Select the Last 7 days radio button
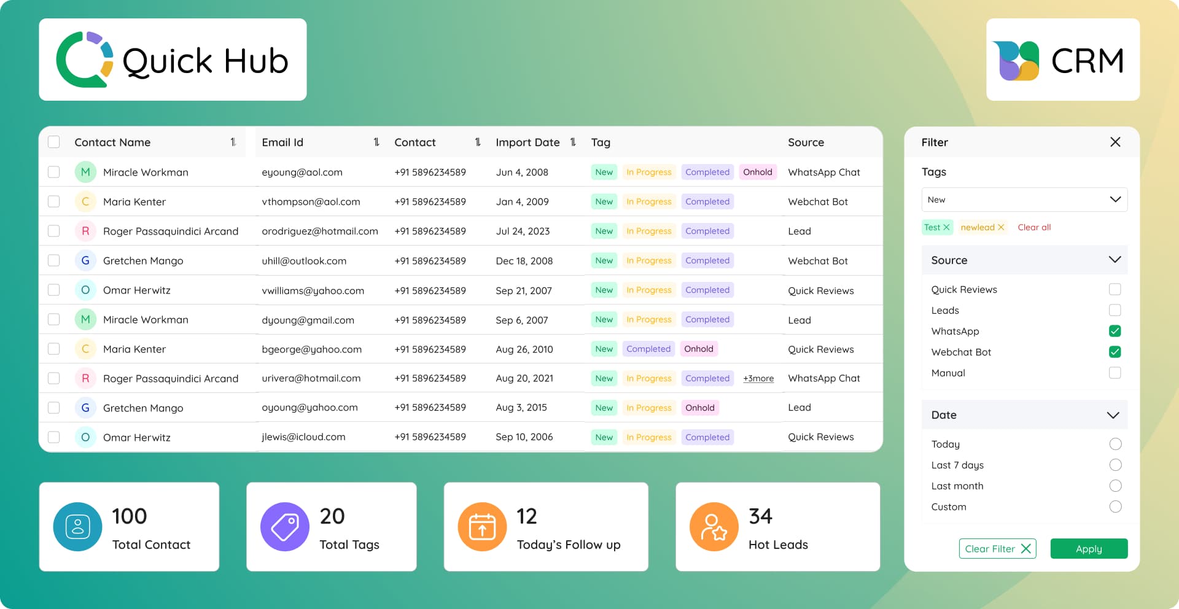Viewport: 1179px width, 609px height. click(1115, 465)
